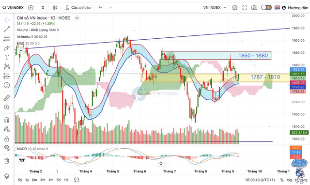
Task: Activate the zoom in tool
Action: point(7,108)
